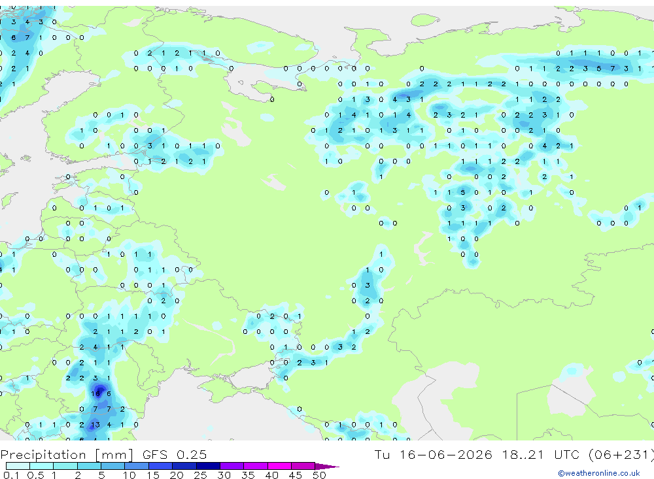
Task: Click the legend label '35'
Action: pos(248,475)
